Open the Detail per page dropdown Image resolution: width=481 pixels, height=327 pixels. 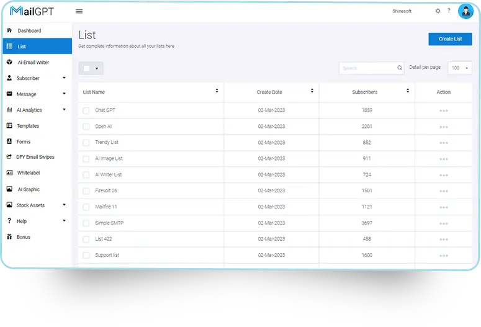460,68
